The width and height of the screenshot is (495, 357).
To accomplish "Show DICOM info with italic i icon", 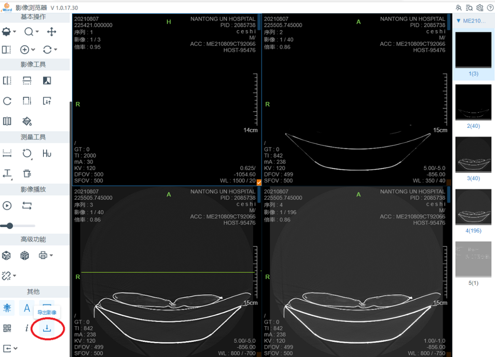I will click(x=27, y=328).
